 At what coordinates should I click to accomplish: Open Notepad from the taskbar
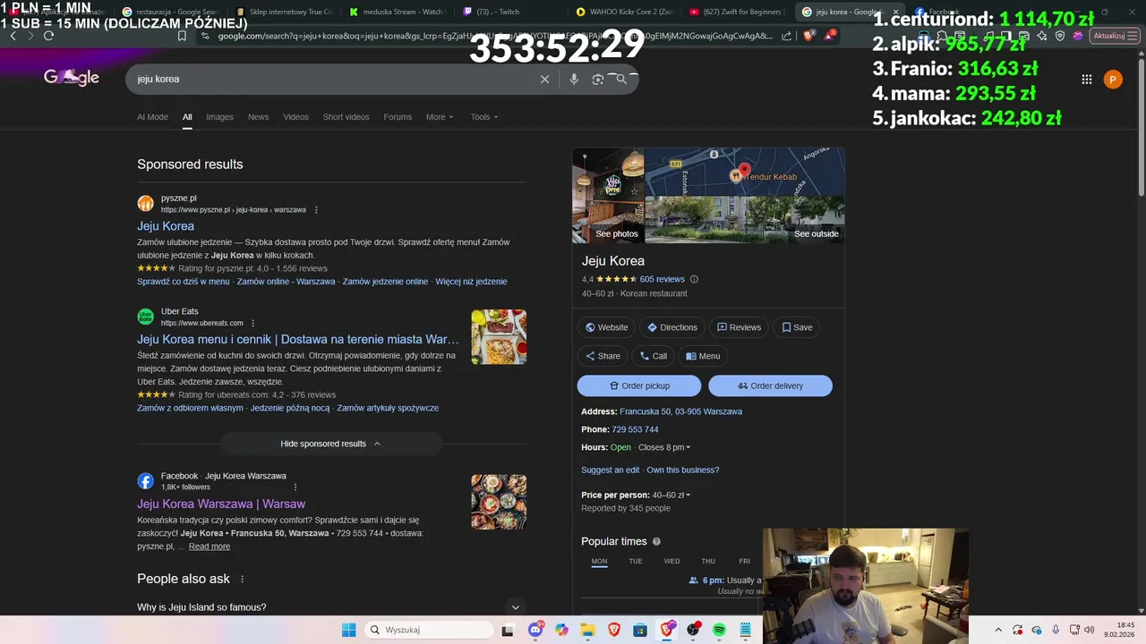[745, 630]
